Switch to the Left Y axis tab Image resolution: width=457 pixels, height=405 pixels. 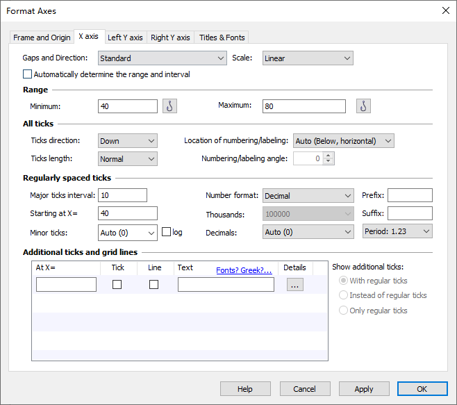coord(125,38)
